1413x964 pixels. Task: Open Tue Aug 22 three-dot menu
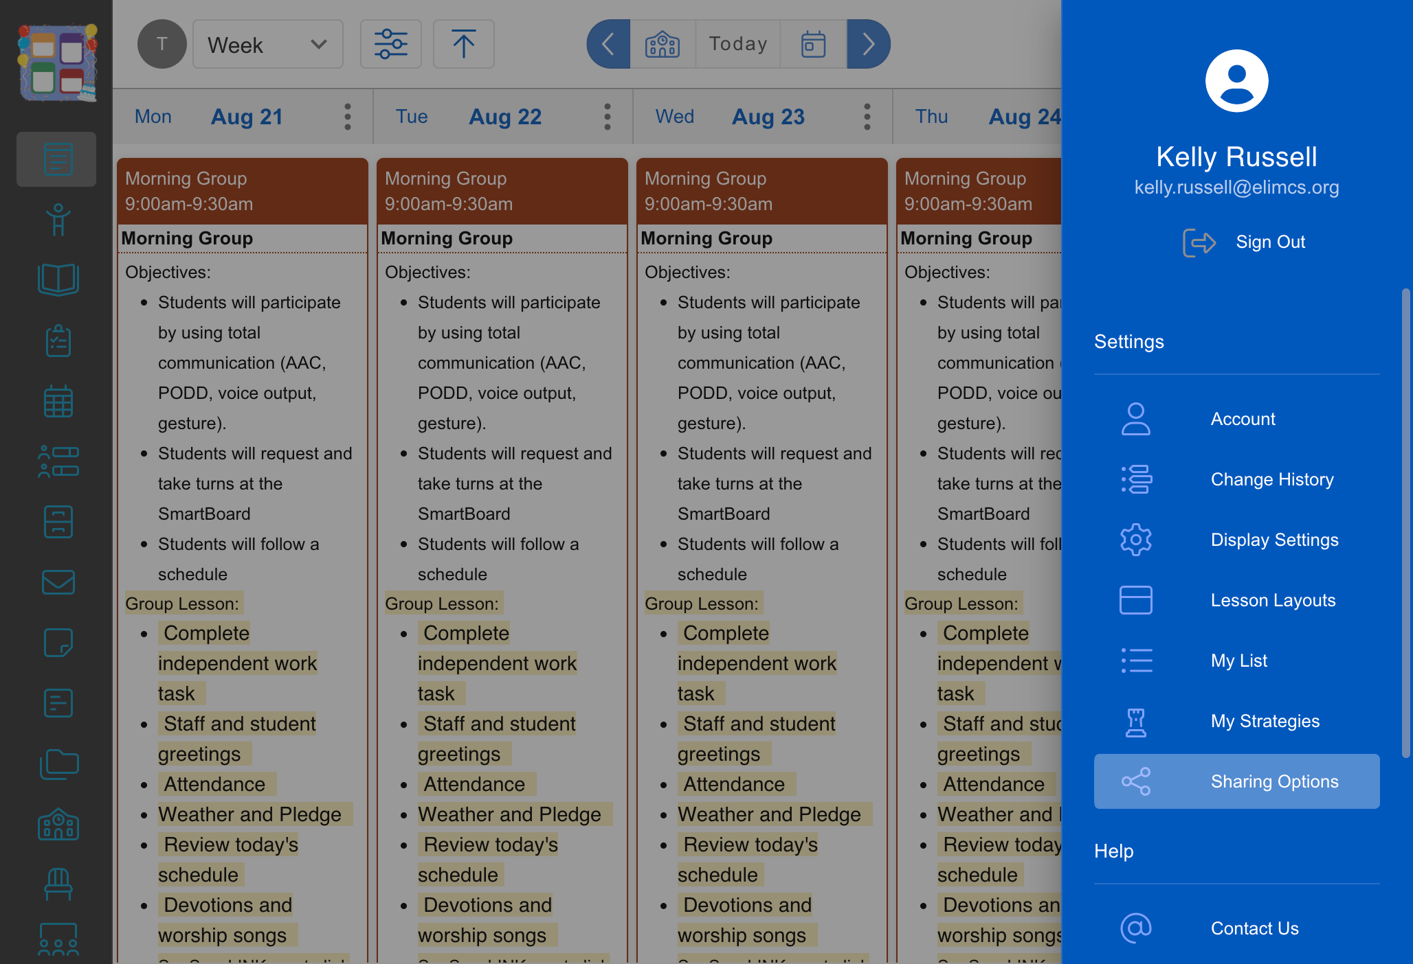[x=608, y=117]
